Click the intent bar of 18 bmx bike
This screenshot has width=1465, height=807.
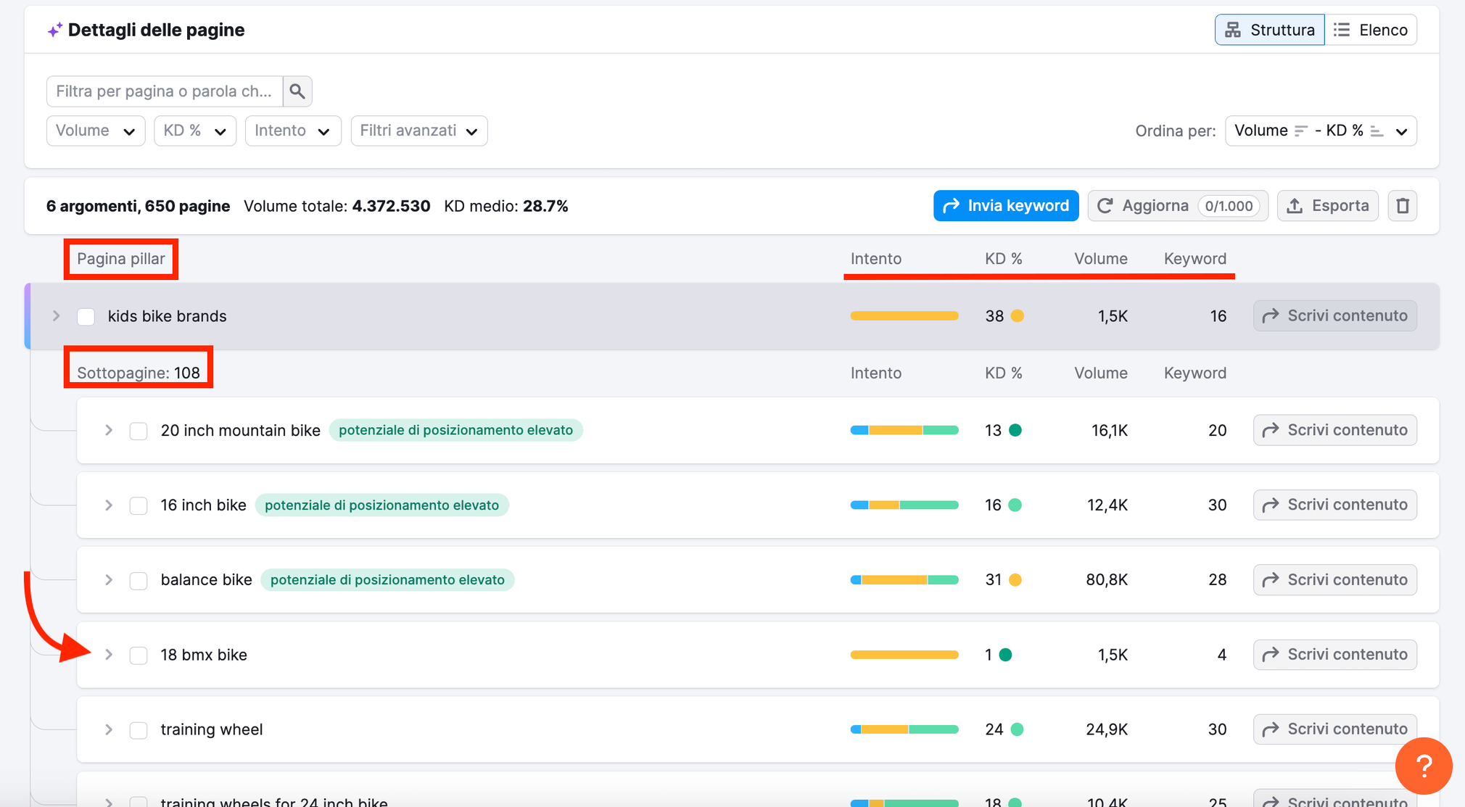click(904, 655)
